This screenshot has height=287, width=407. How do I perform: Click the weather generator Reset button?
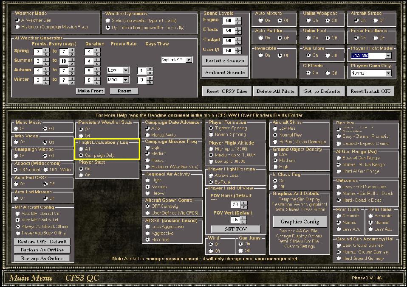click(x=124, y=91)
